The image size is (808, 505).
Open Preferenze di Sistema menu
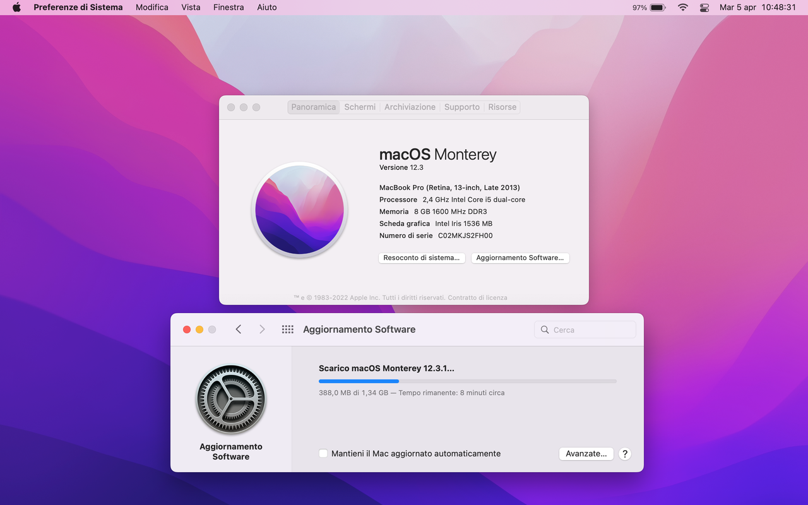[78, 8]
